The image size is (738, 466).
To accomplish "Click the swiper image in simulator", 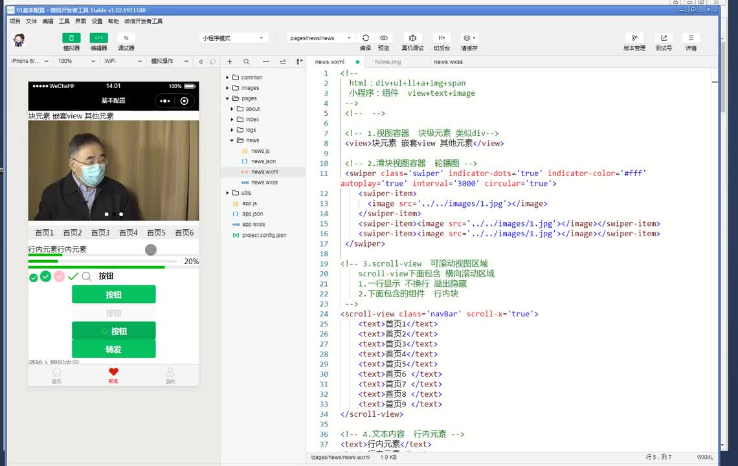I will pos(113,170).
